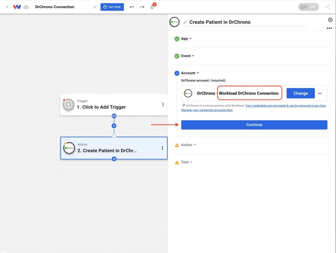
Task: Open the panel three-dot options menu
Action: tap(329, 28)
